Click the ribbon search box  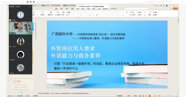click(x=134, y=9)
